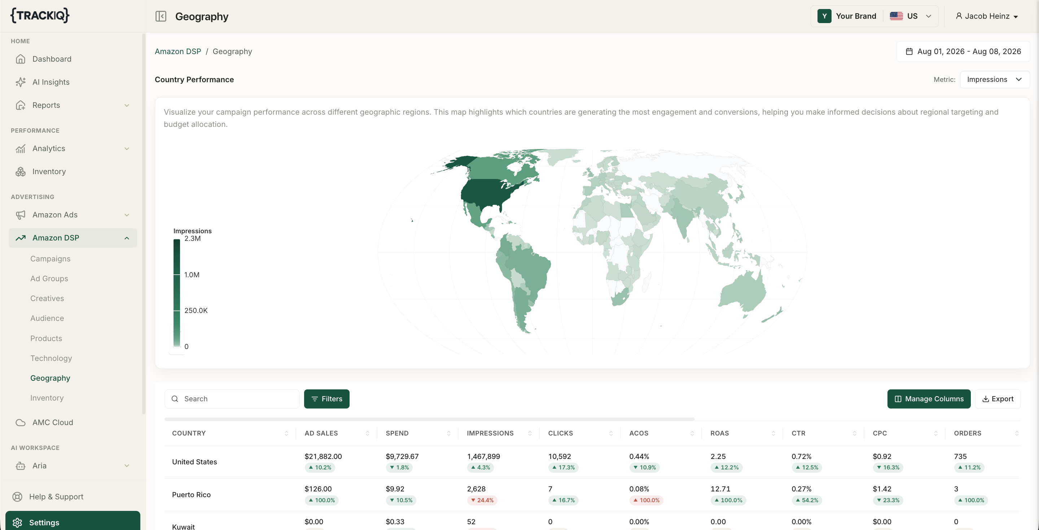Focus the Search input field
The width and height of the screenshot is (1039, 530).
pyautogui.click(x=232, y=399)
